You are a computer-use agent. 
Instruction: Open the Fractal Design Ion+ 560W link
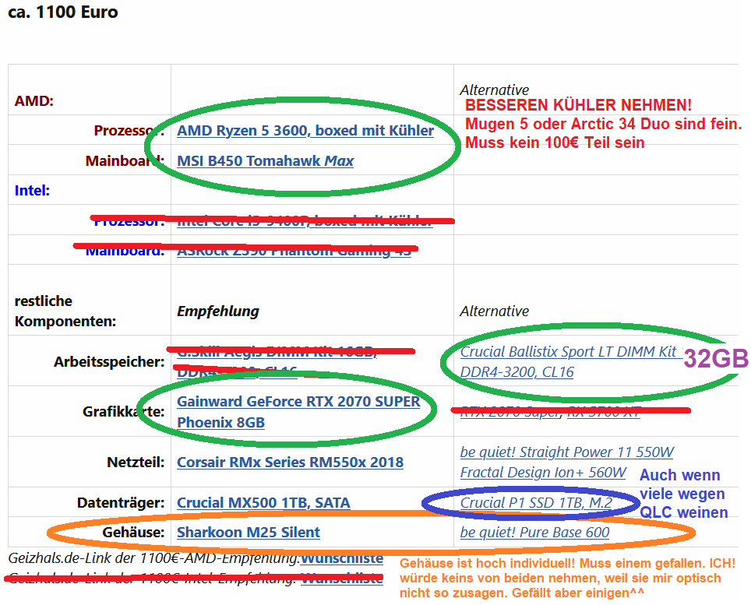(x=543, y=473)
